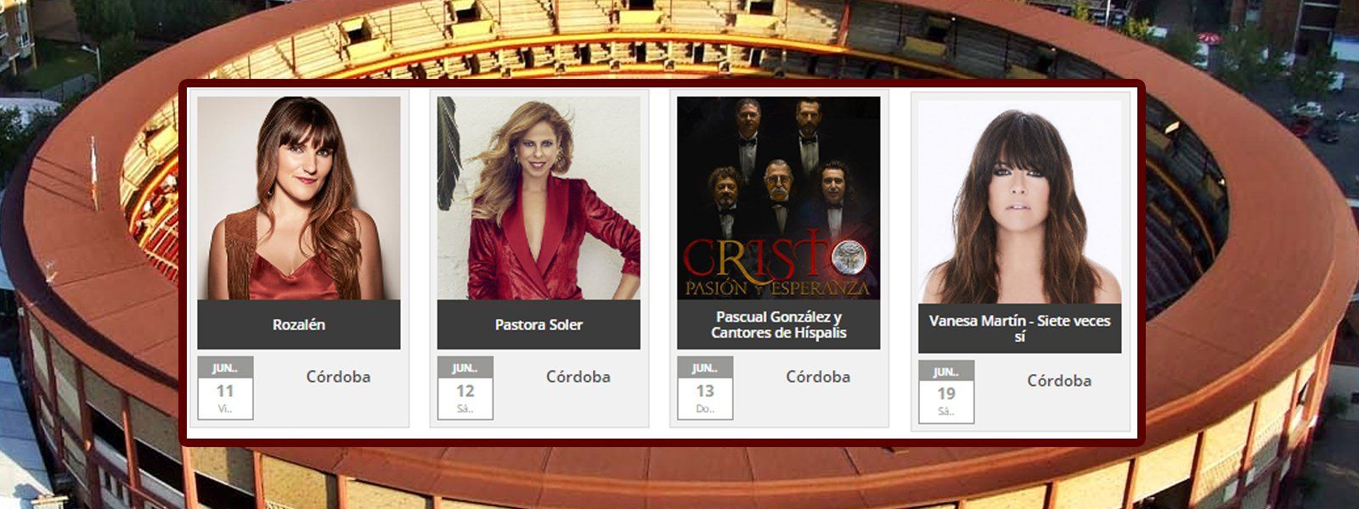Click Córdoba location under Pastora Soler

pos(578,377)
